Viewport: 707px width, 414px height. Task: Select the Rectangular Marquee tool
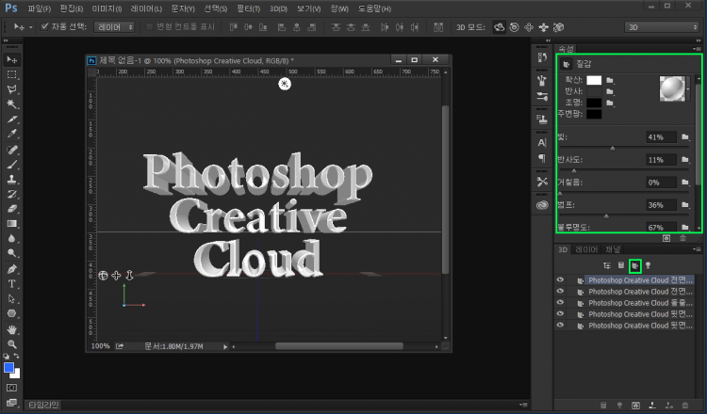click(12, 74)
